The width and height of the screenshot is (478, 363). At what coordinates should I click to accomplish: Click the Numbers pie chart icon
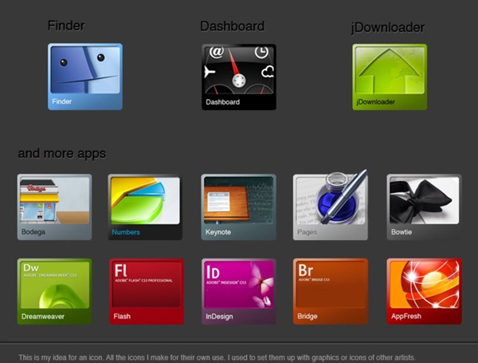click(x=145, y=207)
